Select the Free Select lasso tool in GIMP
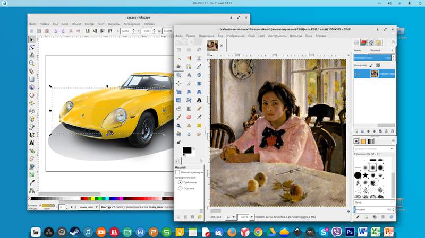Image resolution: width=425 pixels, height=238 pixels. coord(199,50)
